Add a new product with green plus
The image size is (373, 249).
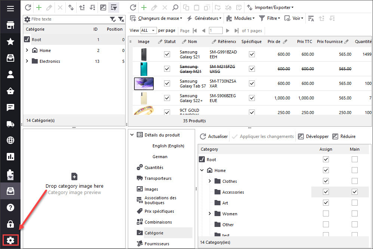tap(144, 7)
